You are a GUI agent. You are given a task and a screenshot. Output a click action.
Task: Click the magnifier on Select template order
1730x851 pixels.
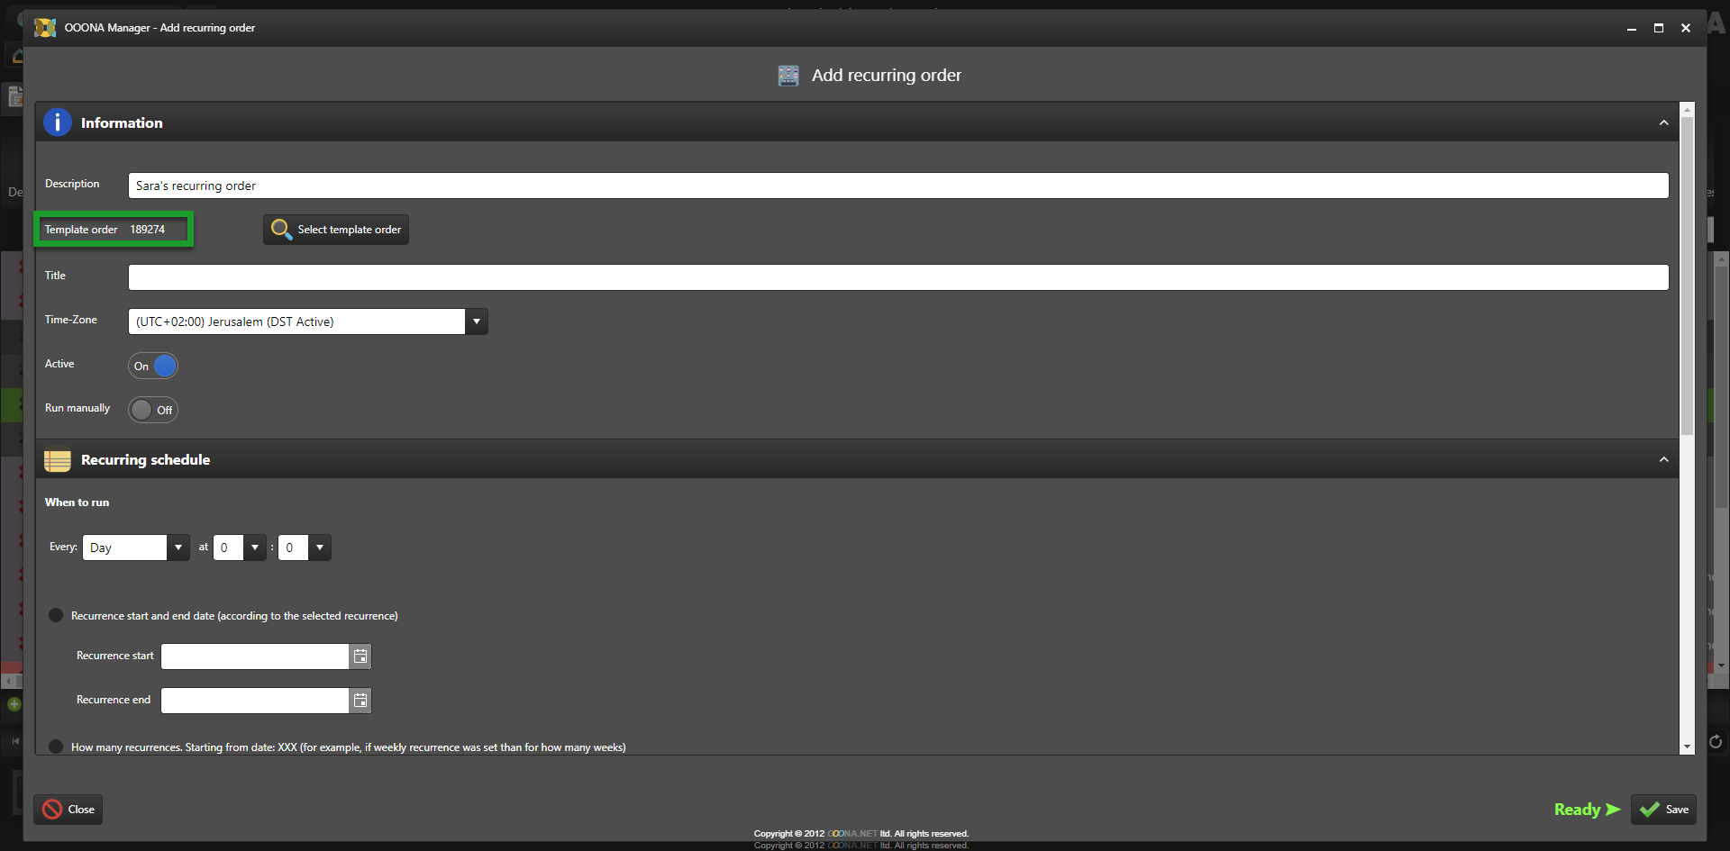click(281, 230)
